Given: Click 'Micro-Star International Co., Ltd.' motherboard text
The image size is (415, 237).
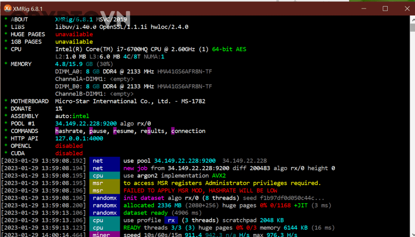Looking at the screenshot, I should 113,101.
